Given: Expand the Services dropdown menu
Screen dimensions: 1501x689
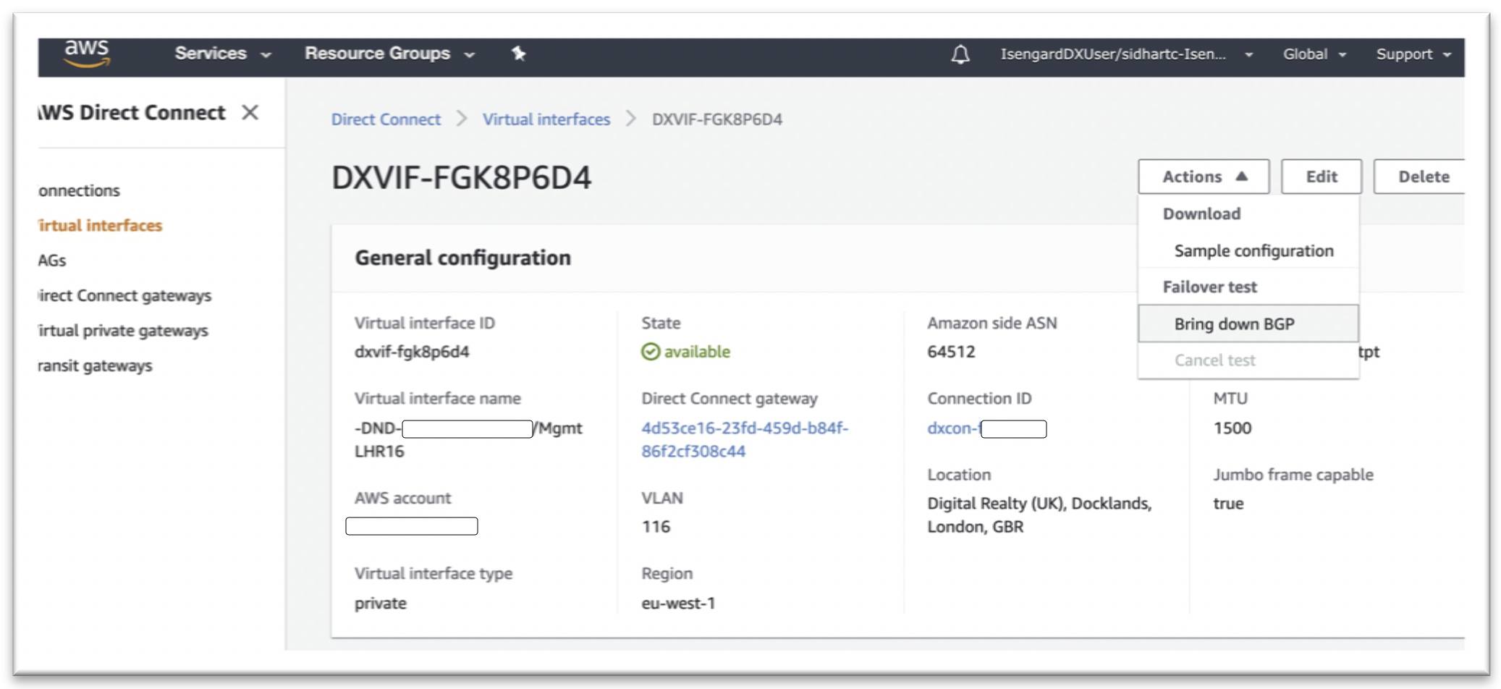Looking at the screenshot, I should click(223, 54).
